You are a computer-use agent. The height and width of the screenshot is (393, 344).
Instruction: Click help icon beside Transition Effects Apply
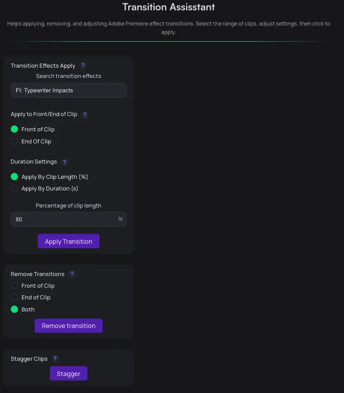tap(83, 65)
